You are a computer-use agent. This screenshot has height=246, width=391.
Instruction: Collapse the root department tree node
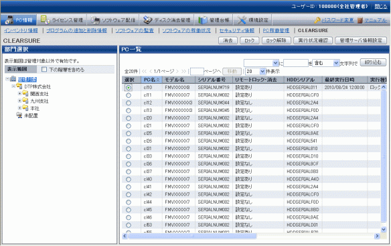pyautogui.click(x=7, y=79)
